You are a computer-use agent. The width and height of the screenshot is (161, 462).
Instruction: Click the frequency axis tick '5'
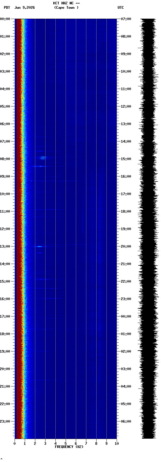click(x=66, y=444)
